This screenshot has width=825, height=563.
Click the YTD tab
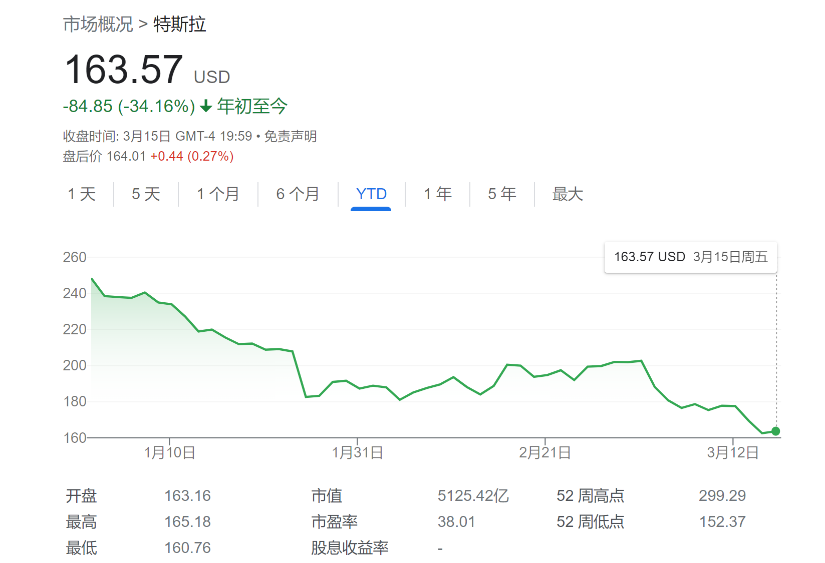click(371, 194)
